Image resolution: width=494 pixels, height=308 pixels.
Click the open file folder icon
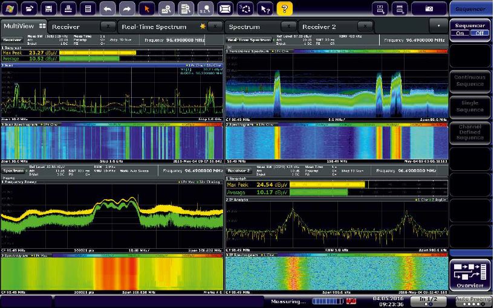[x=30, y=8]
